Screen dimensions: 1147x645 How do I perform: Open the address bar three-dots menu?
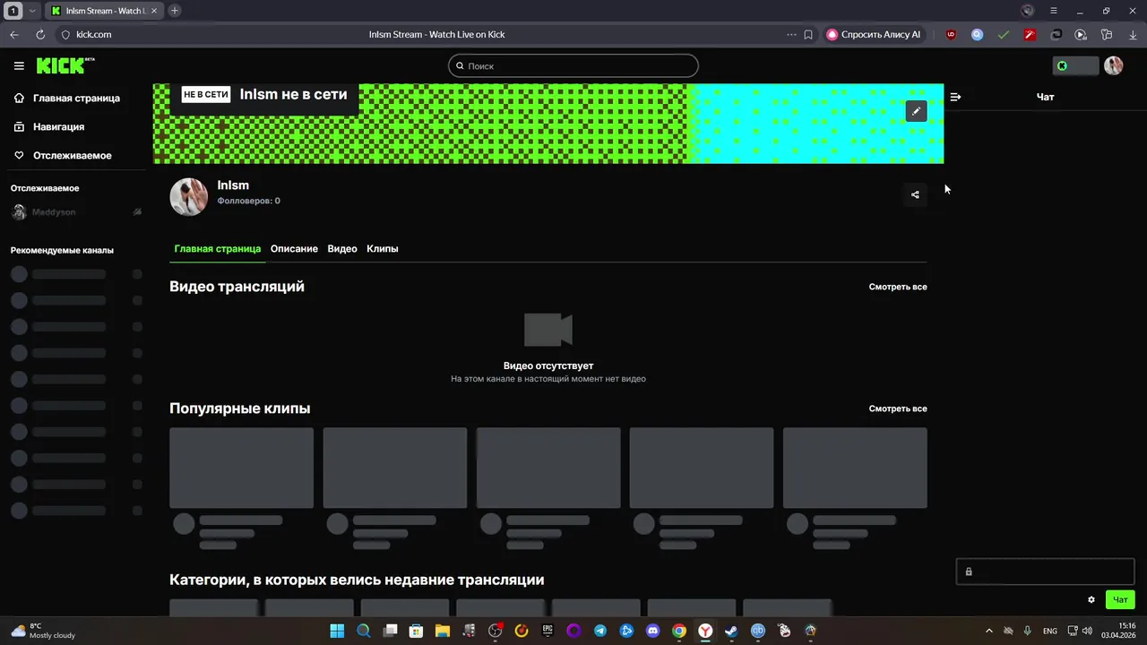pyautogui.click(x=791, y=34)
